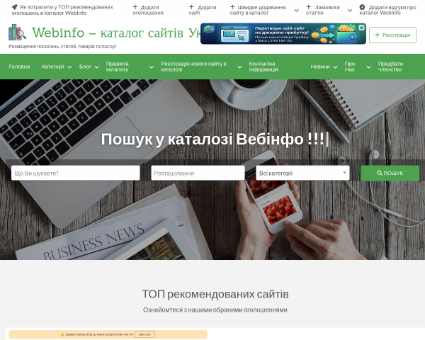Open 'Як потрапити у ТОП рекомендованих оголошень' link
The width and height of the screenshot is (425, 340).
pos(62,10)
